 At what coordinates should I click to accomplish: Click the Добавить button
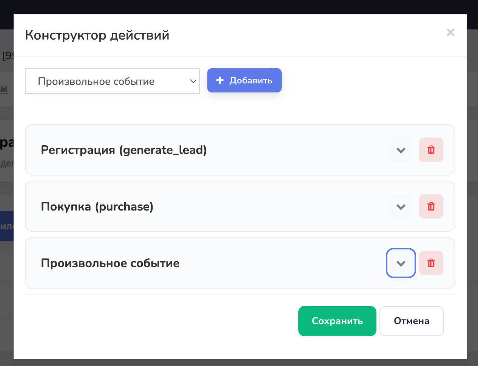244,80
